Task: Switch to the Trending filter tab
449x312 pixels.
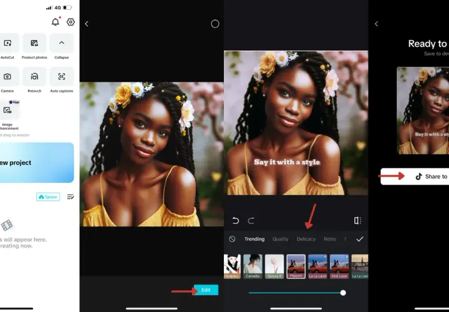Action: tap(254, 239)
